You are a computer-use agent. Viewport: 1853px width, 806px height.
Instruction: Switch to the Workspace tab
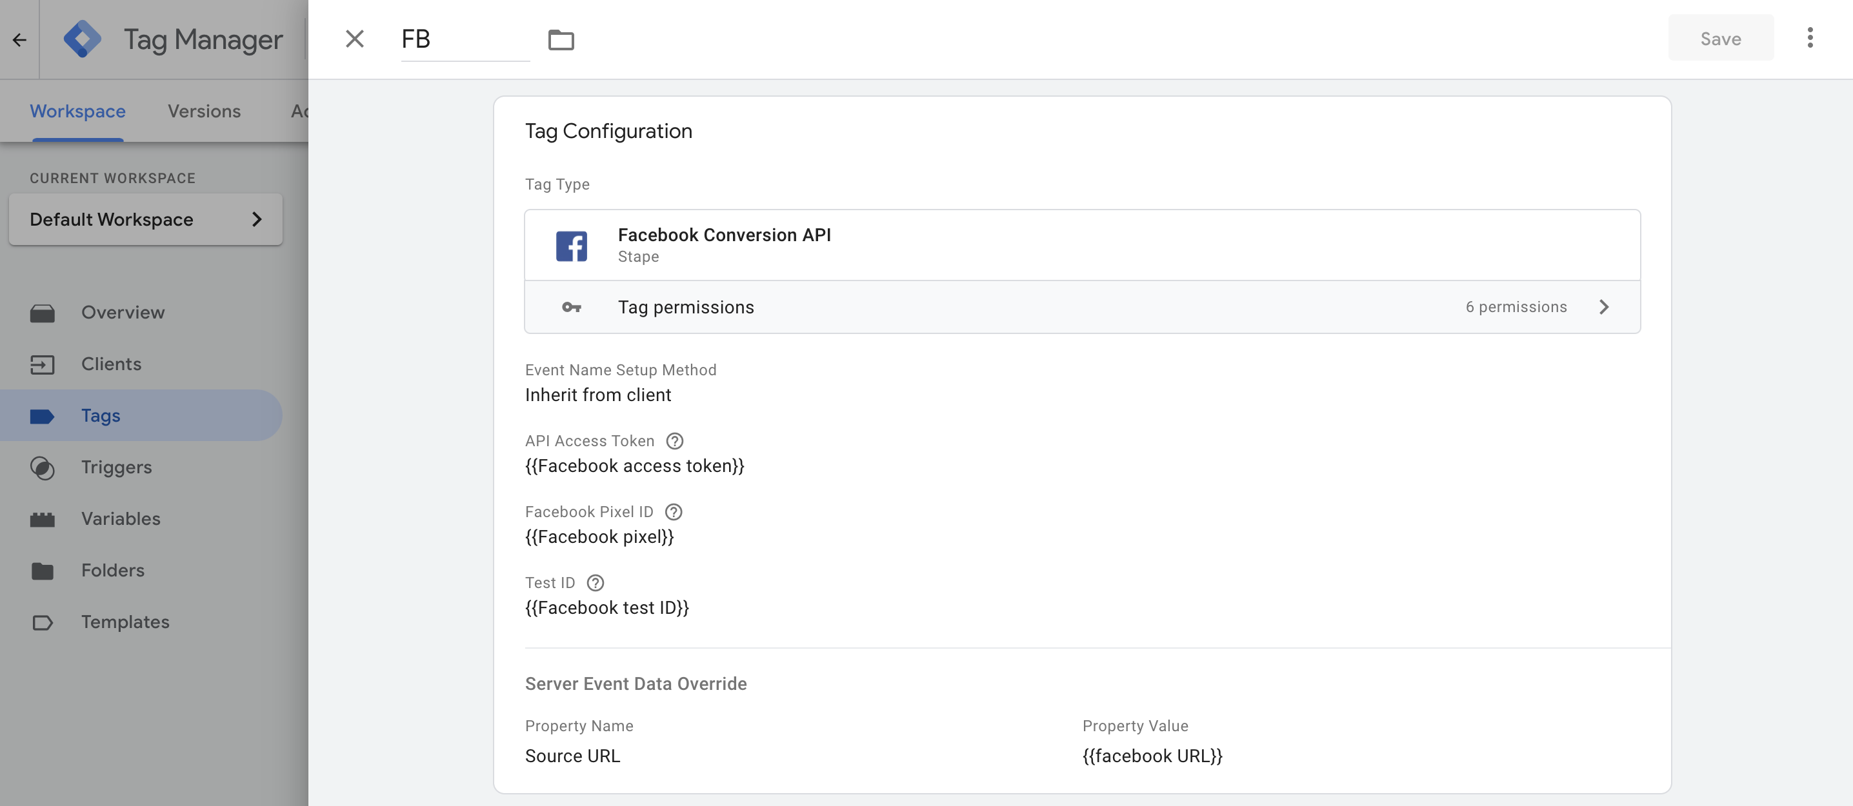point(77,110)
